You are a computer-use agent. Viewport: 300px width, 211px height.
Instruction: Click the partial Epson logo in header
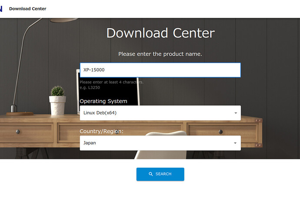1,9
